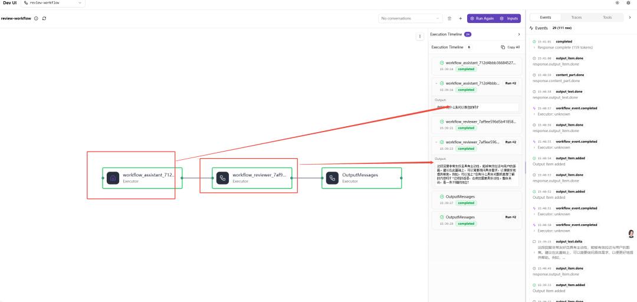Click the Run Again button
Screen dimensions: 637x302
pos(482,18)
